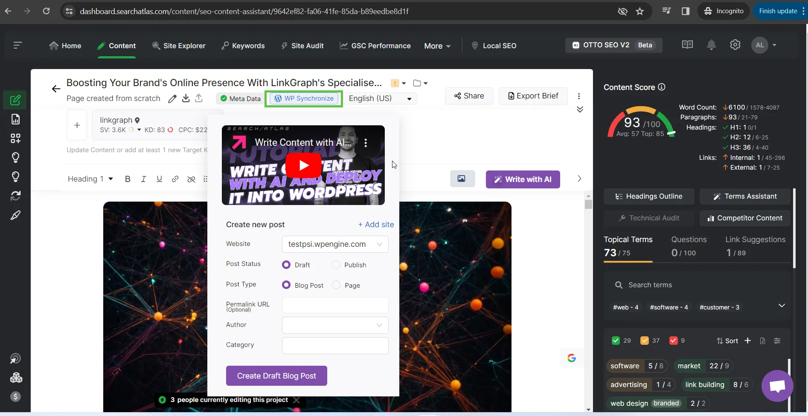Open the Website dropdown testpsi.wpengine.com
Viewport: 808px width, 416px height.
coord(335,244)
